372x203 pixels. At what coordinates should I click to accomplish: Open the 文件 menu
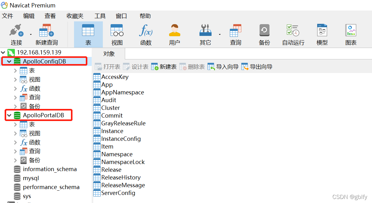[7, 16]
